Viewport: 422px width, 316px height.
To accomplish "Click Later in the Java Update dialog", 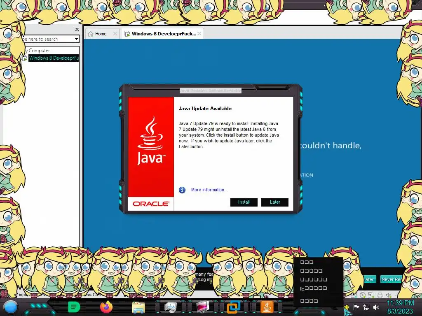I will tap(275, 202).
